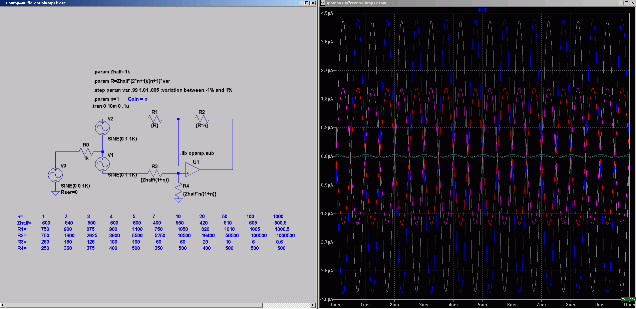Click the schematic scrollbar left arrow
The image size is (636, 309).
pyautogui.click(x=3, y=305)
